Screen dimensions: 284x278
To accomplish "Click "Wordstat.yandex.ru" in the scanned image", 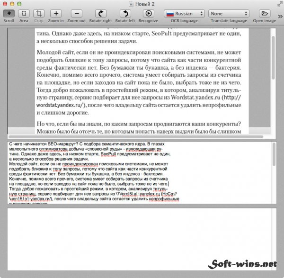I will (195, 98).
